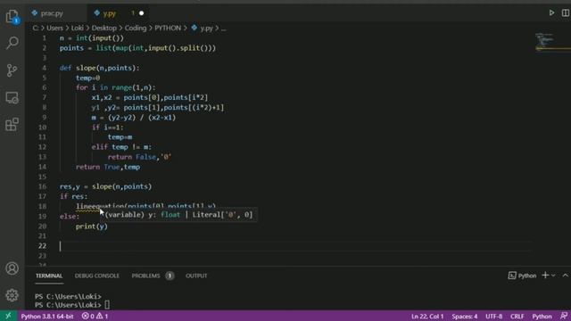Image resolution: width=571 pixels, height=321 pixels.
Task: Click the PYTHON breadcrumb segment
Action: 168,28
